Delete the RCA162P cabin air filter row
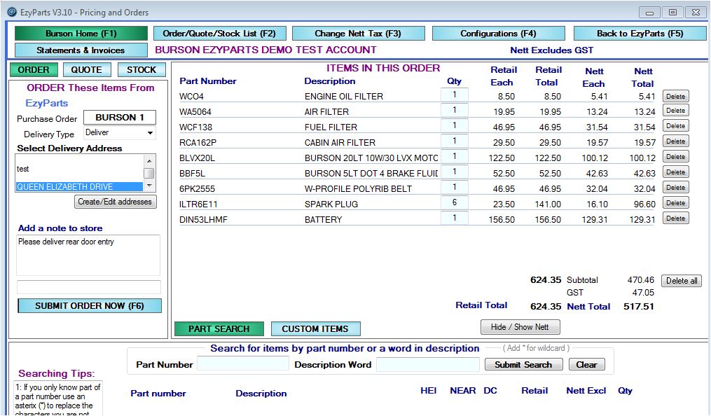Viewport: 711px width, 416px height. point(676,141)
